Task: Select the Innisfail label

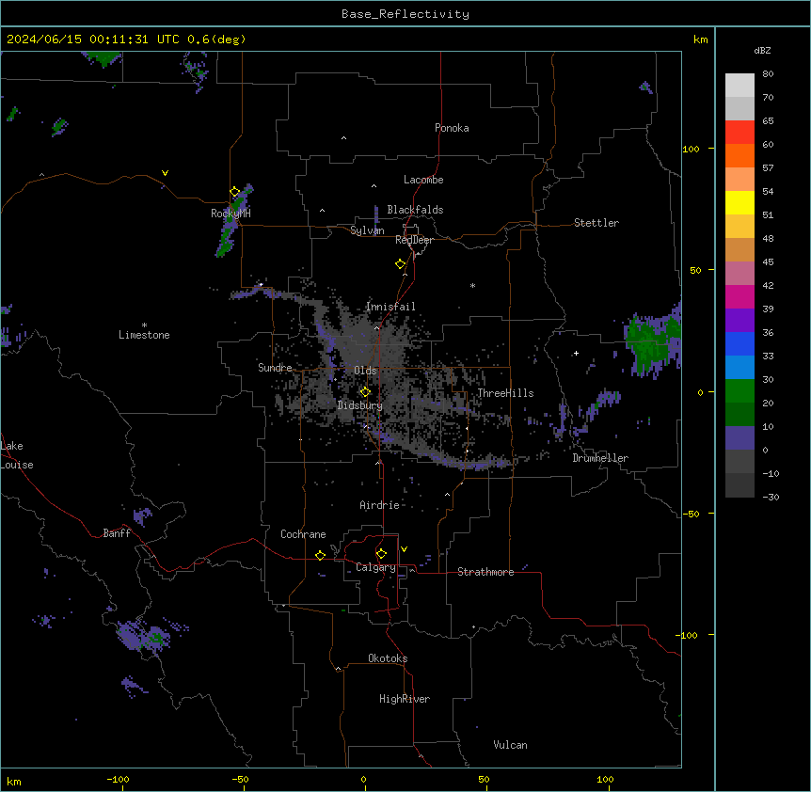Action: pos(390,307)
